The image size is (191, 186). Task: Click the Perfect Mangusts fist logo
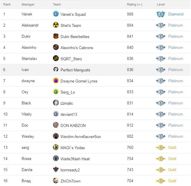click(56, 69)
